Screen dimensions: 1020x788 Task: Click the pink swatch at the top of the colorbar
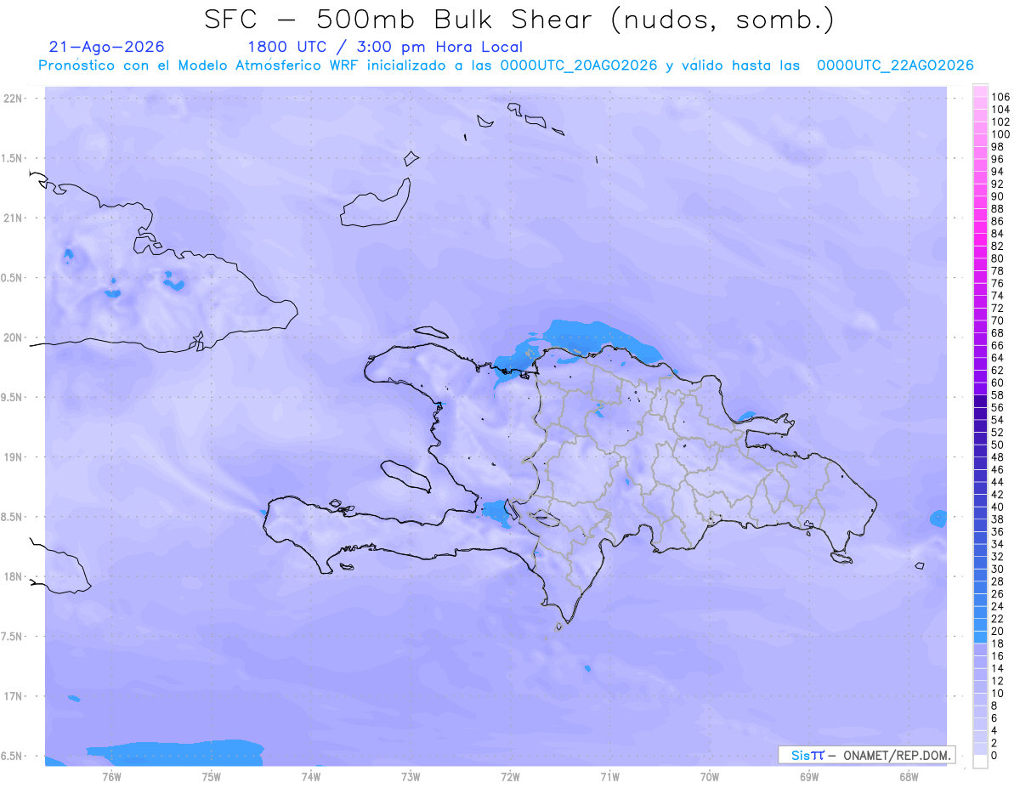[980, 90]
